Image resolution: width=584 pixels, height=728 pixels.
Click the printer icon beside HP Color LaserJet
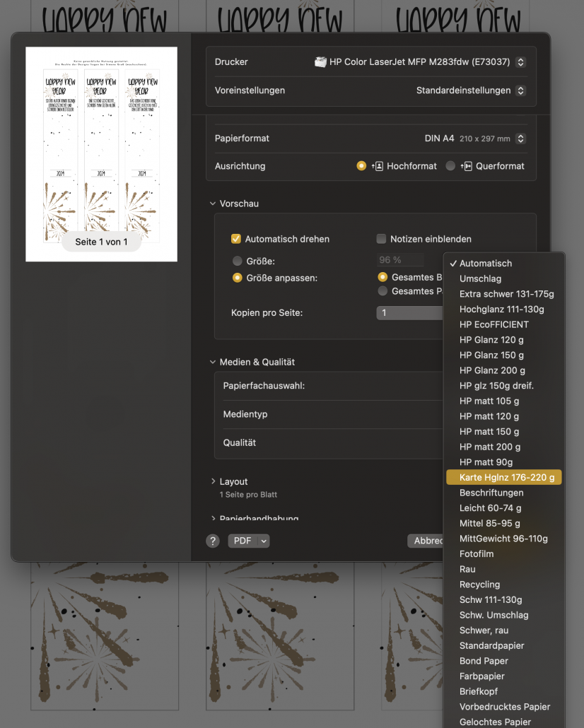pos(320,61)
